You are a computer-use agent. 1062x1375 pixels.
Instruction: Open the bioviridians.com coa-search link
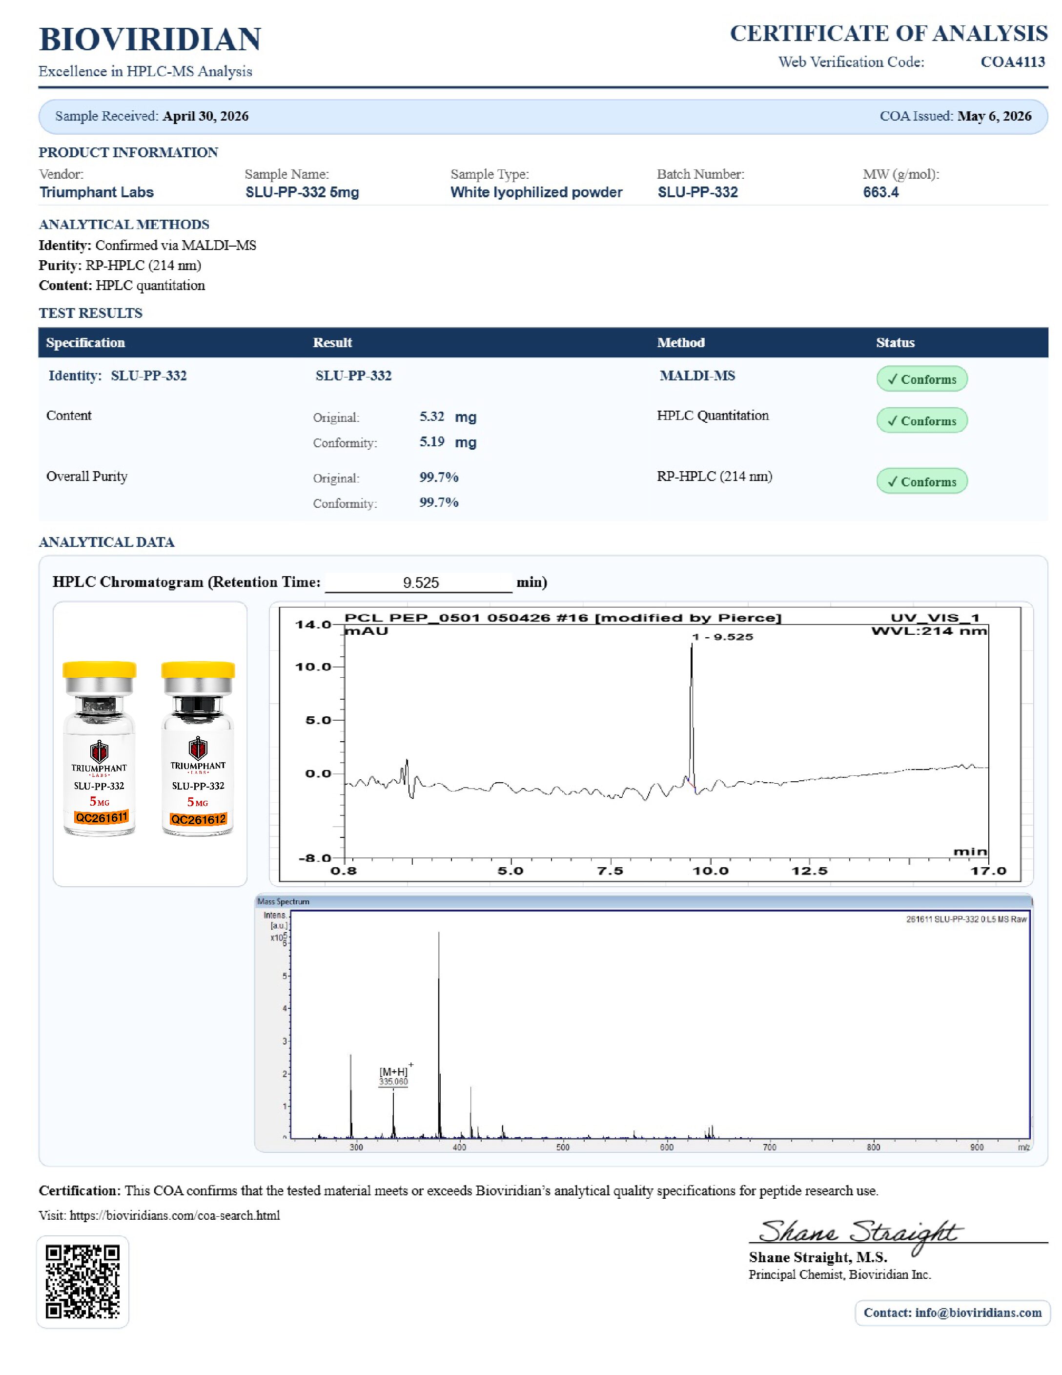tap(174, 1215)
